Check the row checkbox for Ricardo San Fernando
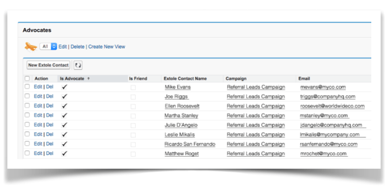Image resolution: width=387 pixels, height=188 pixels. click(27, 143)
